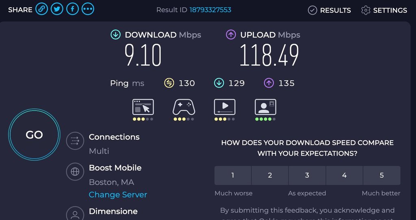Rate download speed as 1 (much worse)

coord(233,175)
